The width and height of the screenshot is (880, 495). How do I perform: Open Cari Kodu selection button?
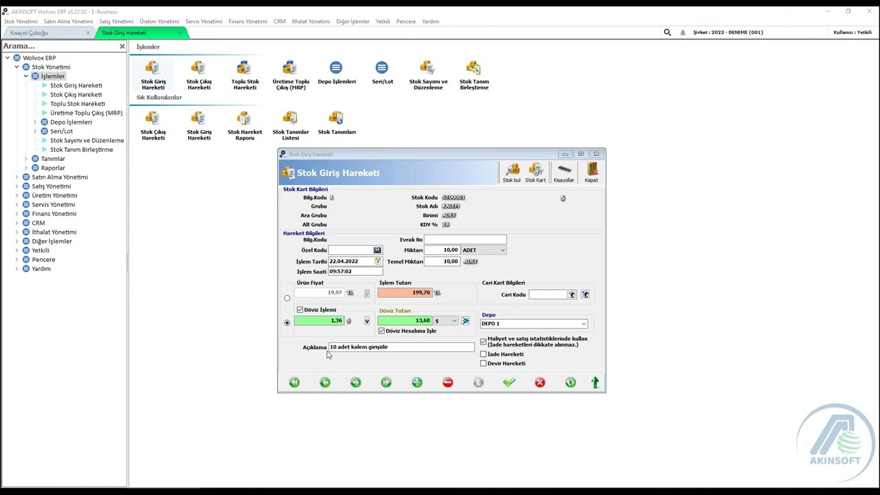pos(571,294)
